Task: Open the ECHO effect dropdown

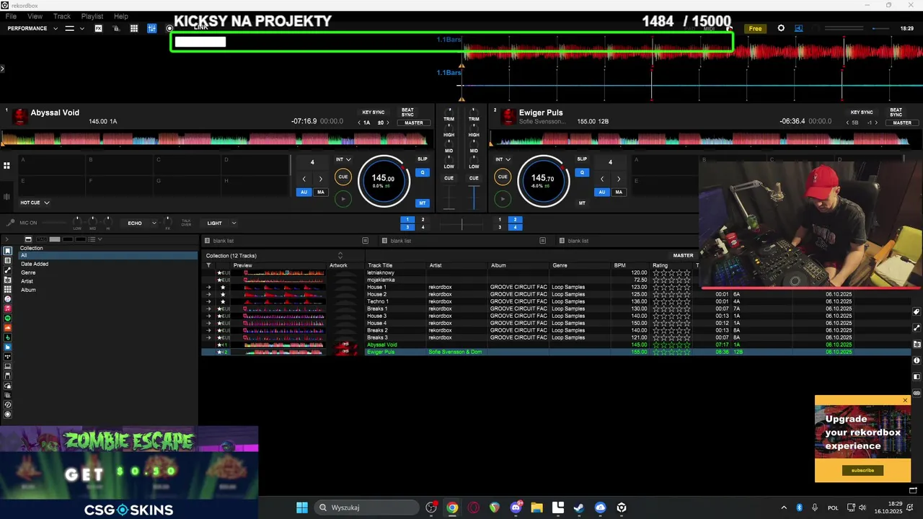Action: coord(141,223)
